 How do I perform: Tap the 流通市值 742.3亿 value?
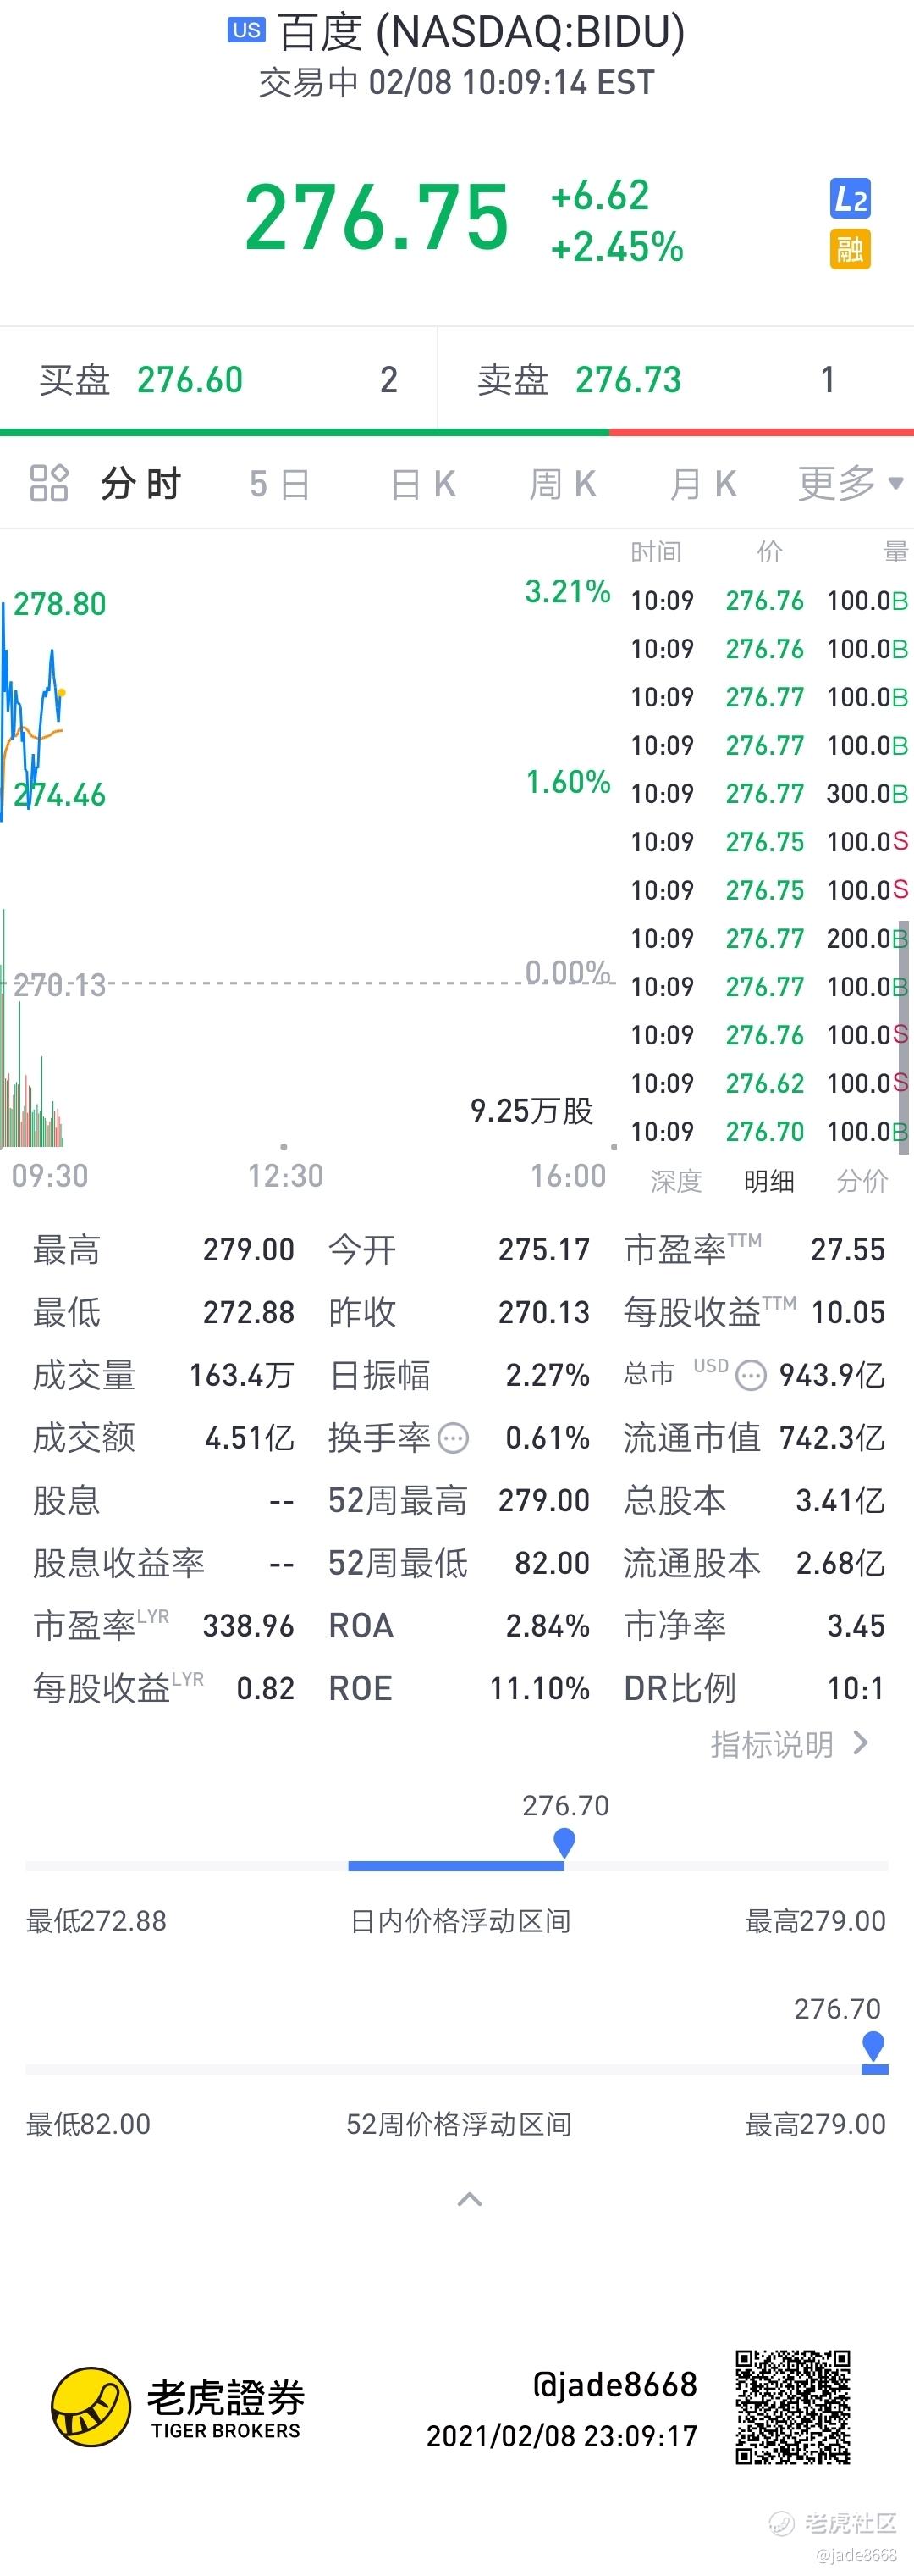point(832,1438)
